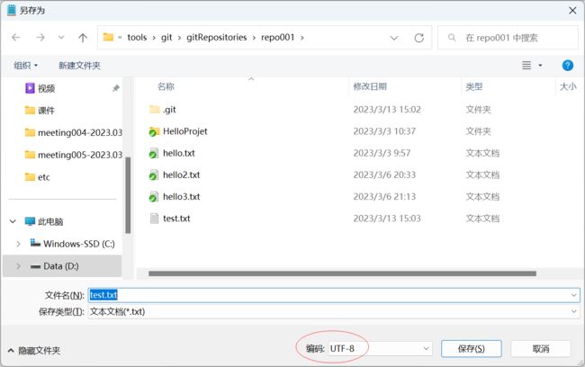Image resolution: width=585 pixels, height=367 pixels.
Task: Select the hello3.txt file icon
Action: (x=154, y=197)
